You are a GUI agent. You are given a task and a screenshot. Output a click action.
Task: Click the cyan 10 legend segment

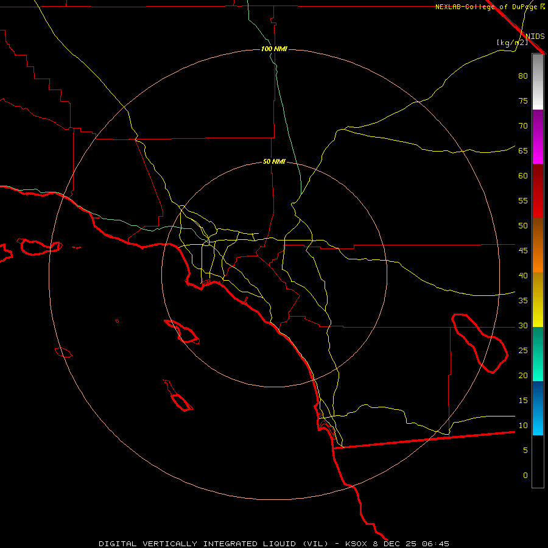coord(538,422)
